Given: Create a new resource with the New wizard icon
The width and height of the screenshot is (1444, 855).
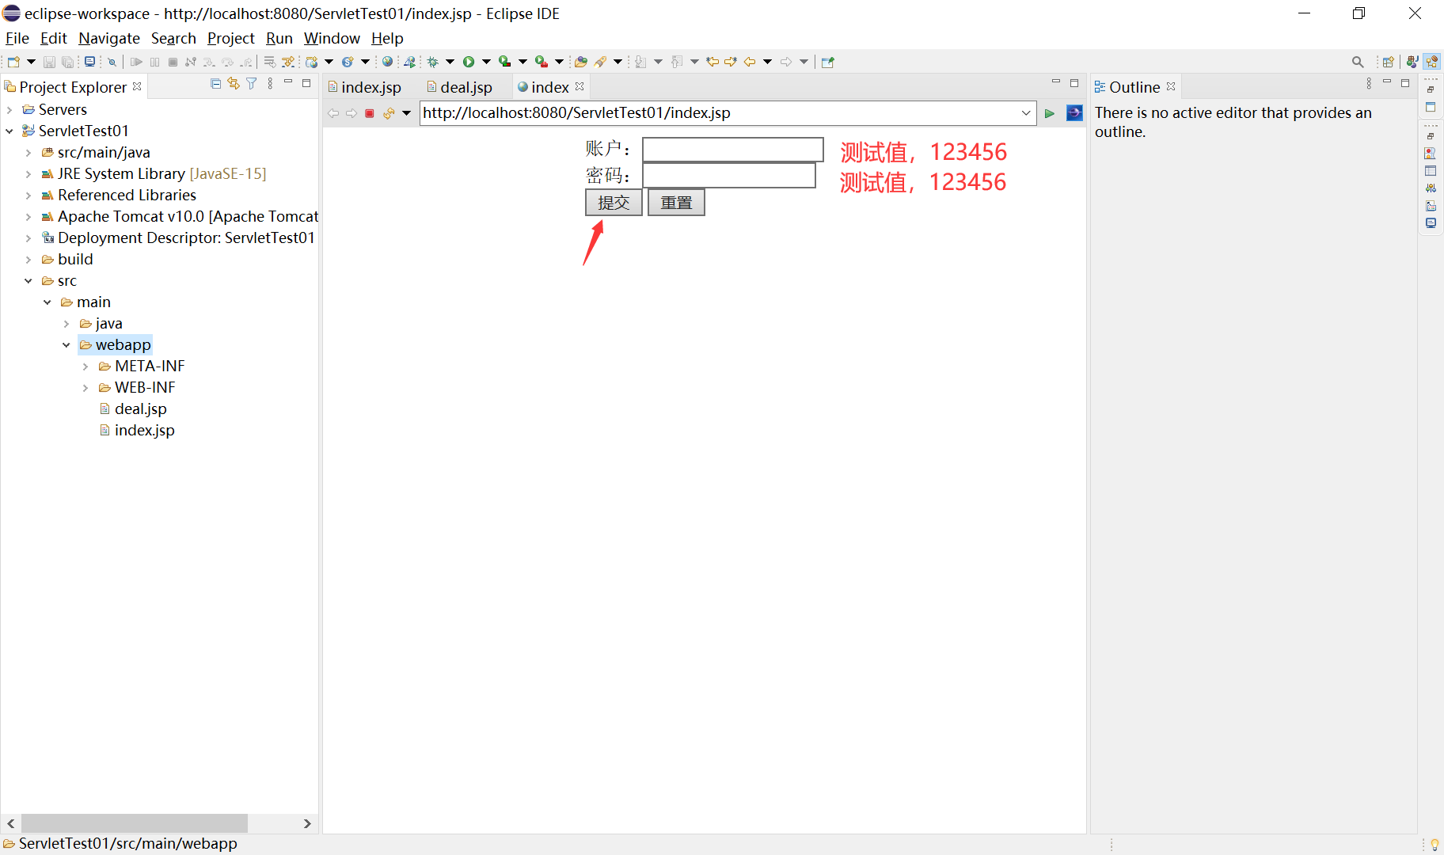Looking at the screenshot, I should click(x=13, y=61).
